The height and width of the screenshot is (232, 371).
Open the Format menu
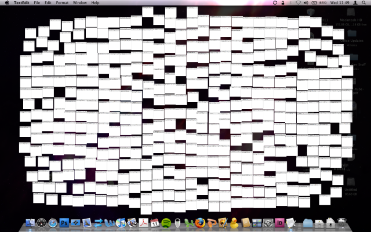pos(62,3)
